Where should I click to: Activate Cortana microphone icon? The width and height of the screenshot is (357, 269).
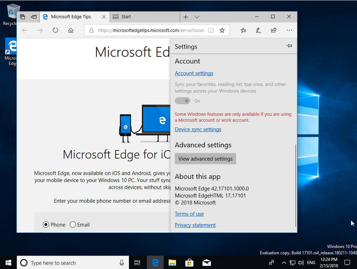coord(122,263)
